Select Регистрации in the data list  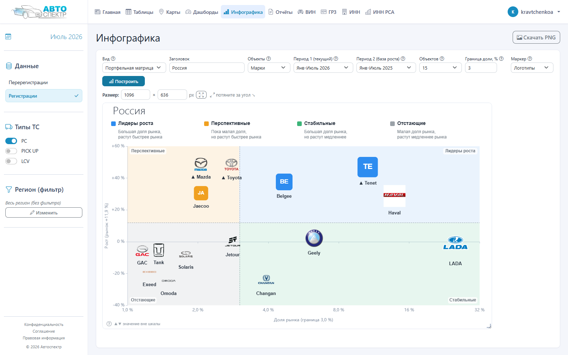44,96
